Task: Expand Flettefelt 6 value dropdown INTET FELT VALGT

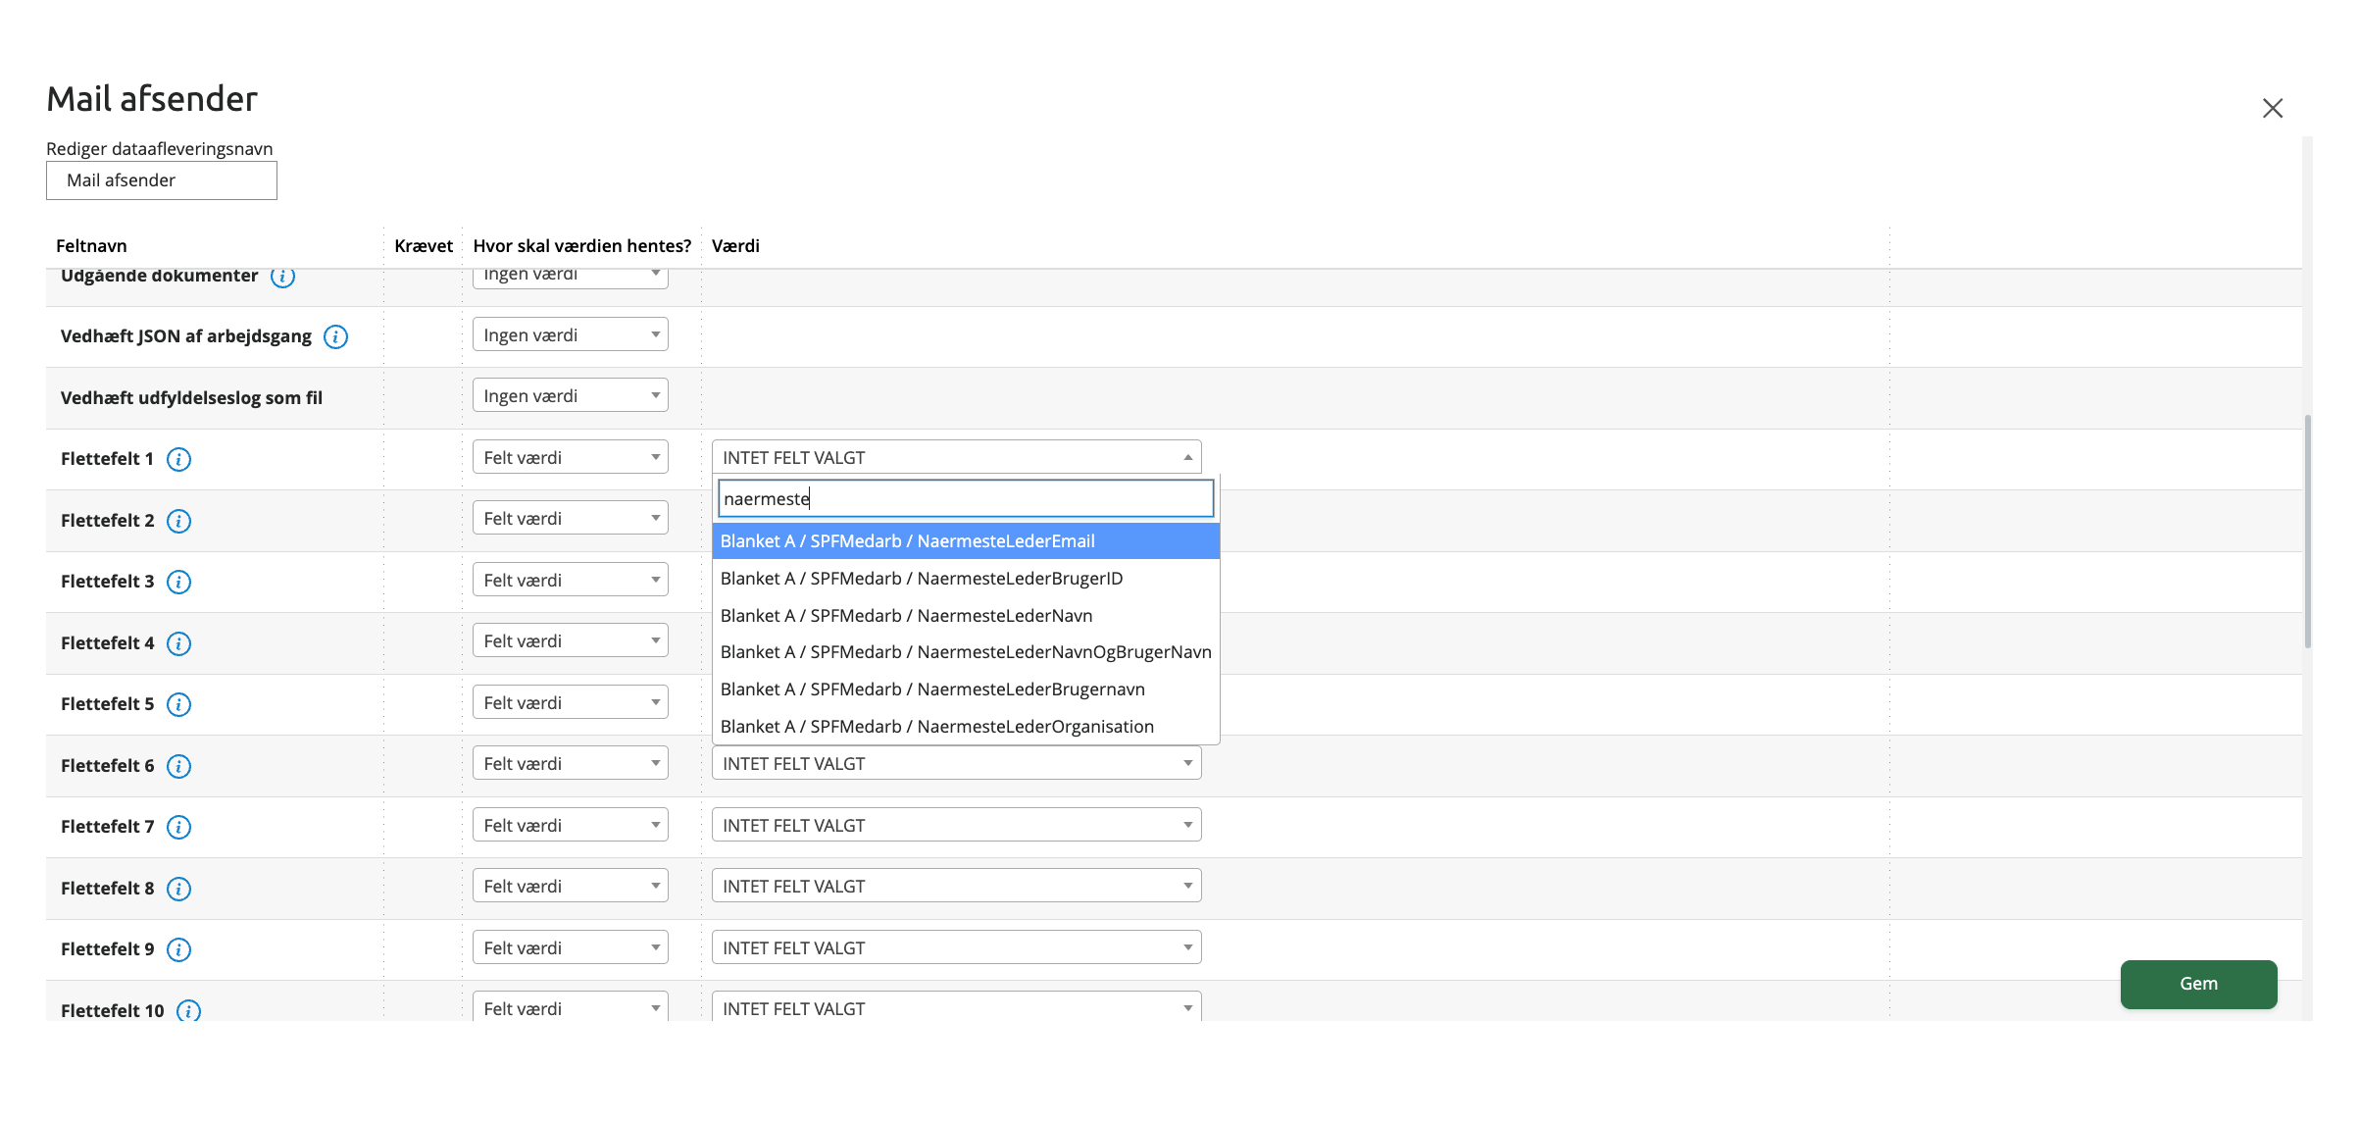Action: [956, 763]
